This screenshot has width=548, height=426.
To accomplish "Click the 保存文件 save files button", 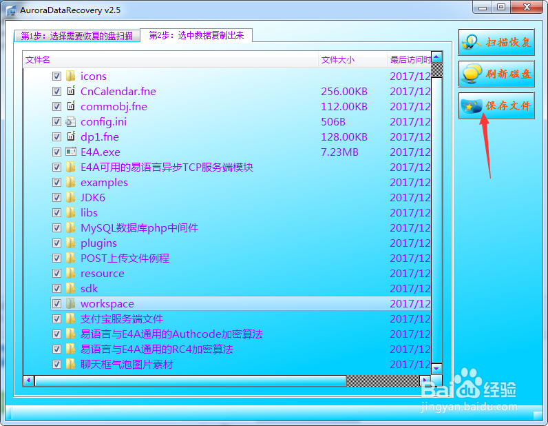I will click(496, 105).
